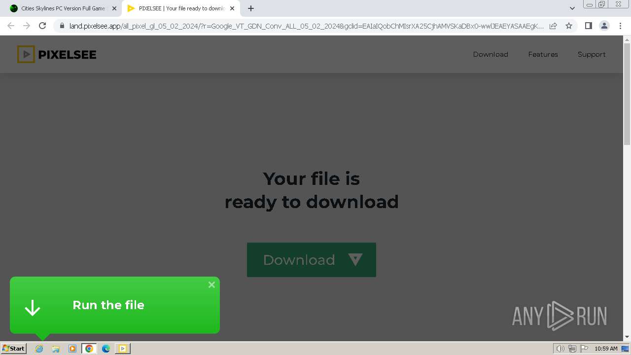Close the Cities Skylines tab
Image resolution: width=631 pixels, height=355 pixels.
pyautogui.click(x=114, y=8)
